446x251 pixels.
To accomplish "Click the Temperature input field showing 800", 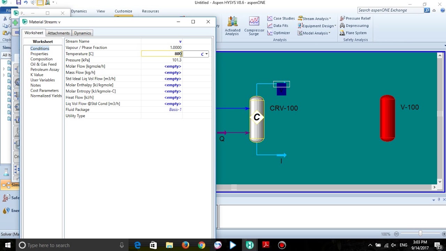I will [162, 54].
